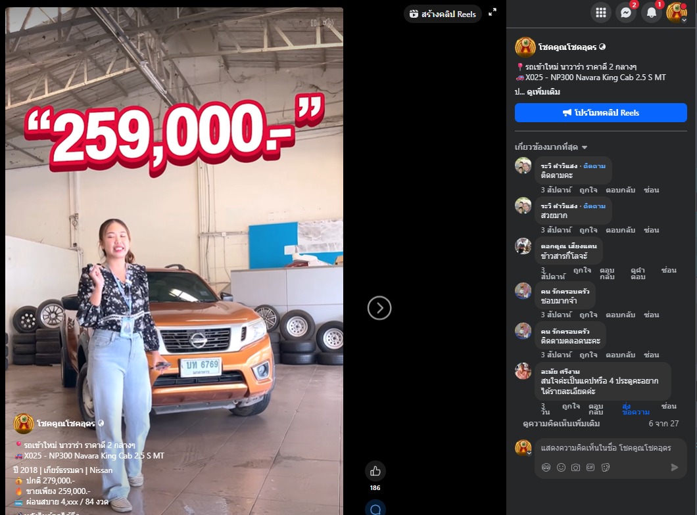The width and height of the screenshot is (697, 515).
Task: Expand the caption with ดูเพิ่มเติม
Action: coord(543,92)
